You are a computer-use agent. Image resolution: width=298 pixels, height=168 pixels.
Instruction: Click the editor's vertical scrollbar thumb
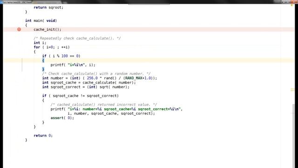(294, 135)
